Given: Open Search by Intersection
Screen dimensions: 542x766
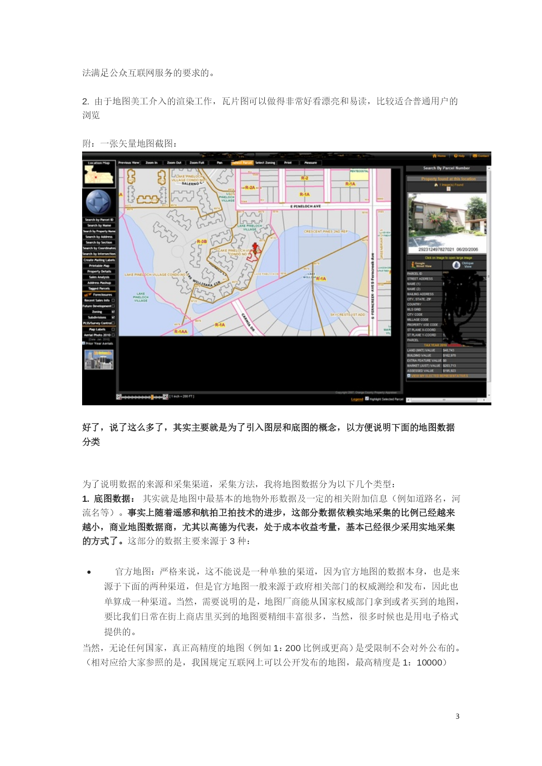Looking at the screenshot, I should tap(99, 254).
